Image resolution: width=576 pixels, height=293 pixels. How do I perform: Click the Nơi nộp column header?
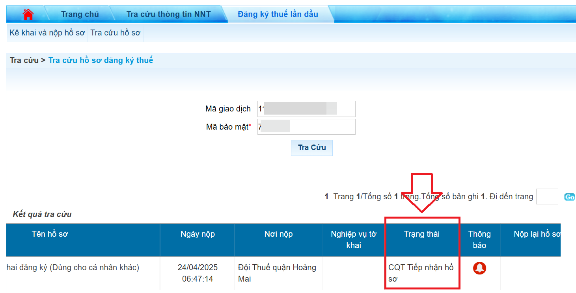pos(278,234)
